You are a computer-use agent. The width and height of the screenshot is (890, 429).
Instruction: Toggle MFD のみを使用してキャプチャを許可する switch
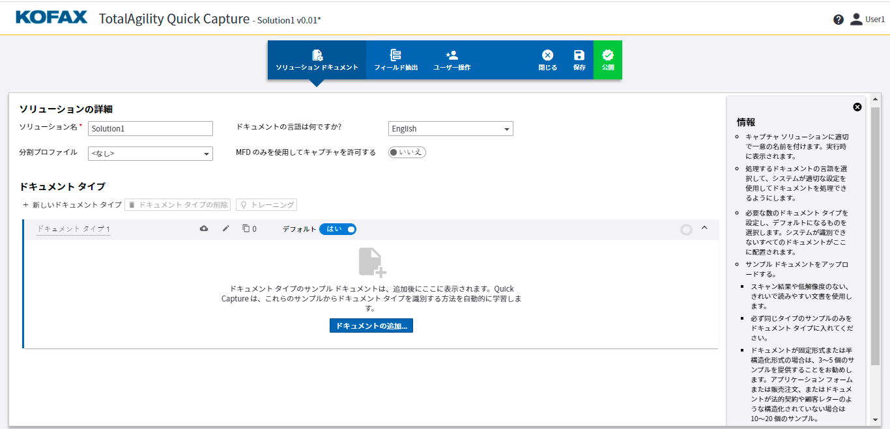(x=407, y=152)
